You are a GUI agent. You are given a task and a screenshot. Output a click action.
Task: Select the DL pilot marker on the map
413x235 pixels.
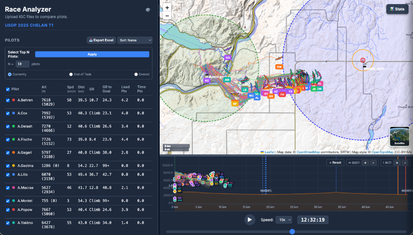(320, 83)
